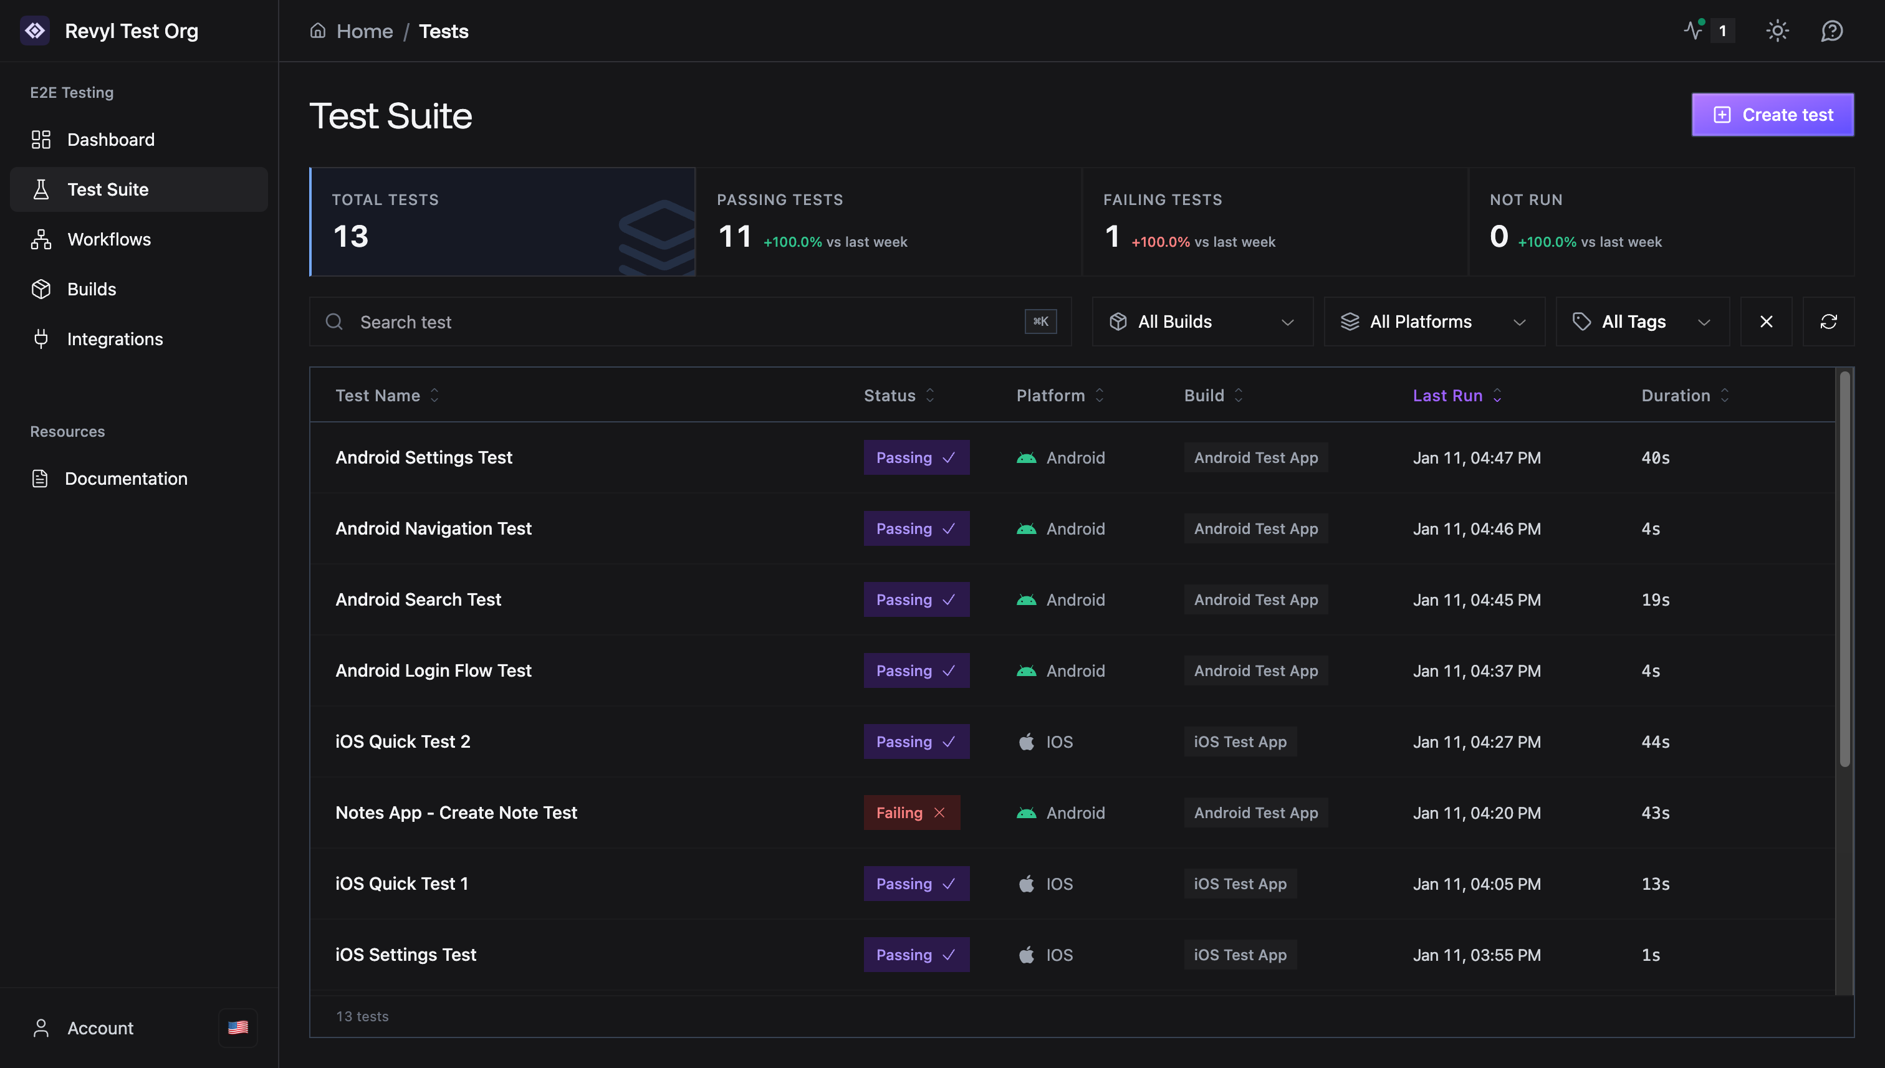
Task: Toggle sort order on Last Run column
Action: click(1497, 394)
